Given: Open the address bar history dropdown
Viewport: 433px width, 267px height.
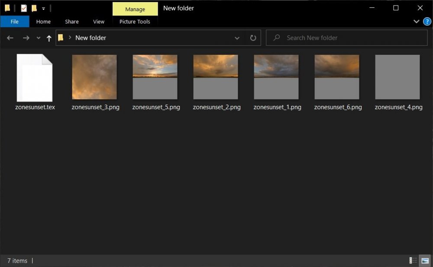Looking at the screenshot, I should tap(237, 38).
